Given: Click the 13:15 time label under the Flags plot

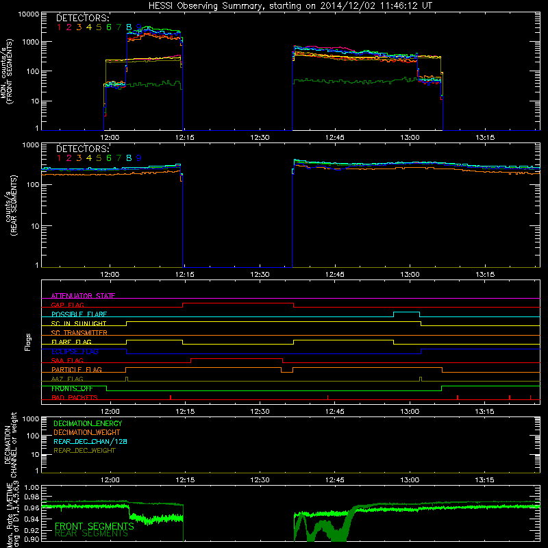Looking at the screenshot, I should tap(485, 412).
